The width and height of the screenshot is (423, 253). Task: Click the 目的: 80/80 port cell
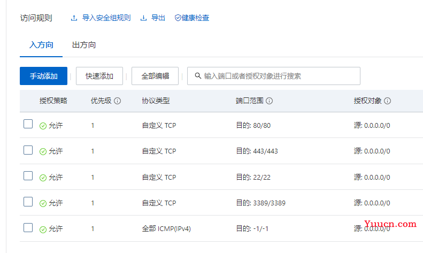[253, 125]
